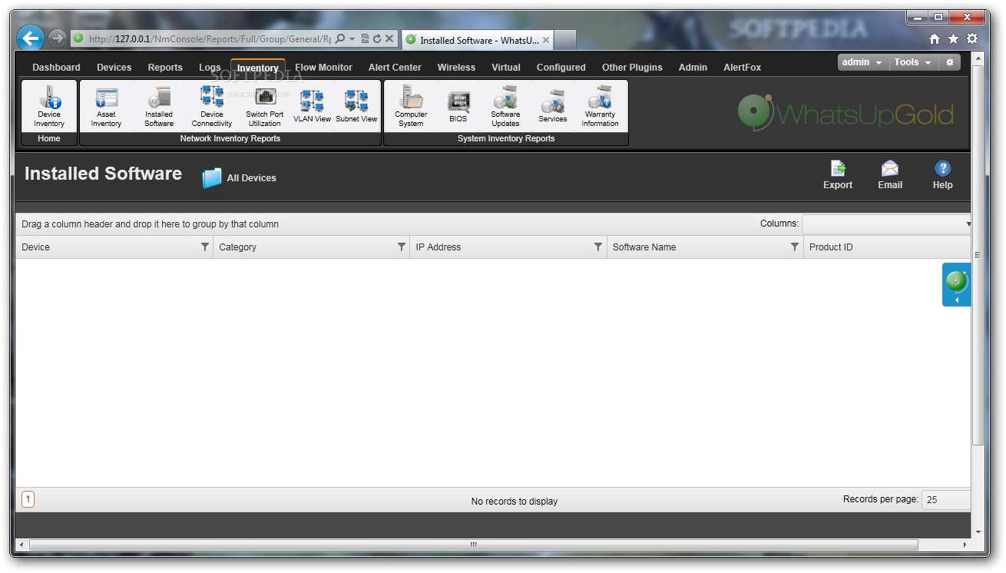Viewport: 1006px width, 573px height.
Task: Open the BIOS inventory report
Action: tap(458, 106)
